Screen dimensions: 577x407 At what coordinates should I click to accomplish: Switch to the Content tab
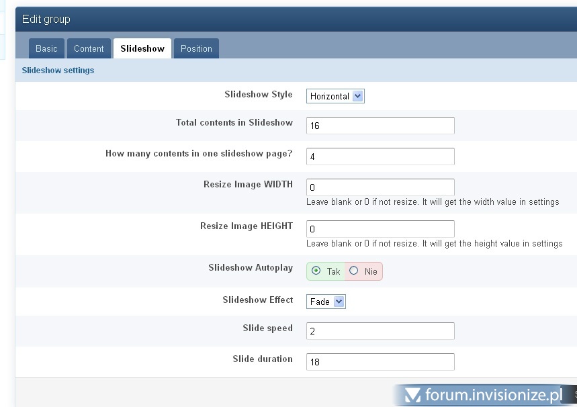[89, 48]
